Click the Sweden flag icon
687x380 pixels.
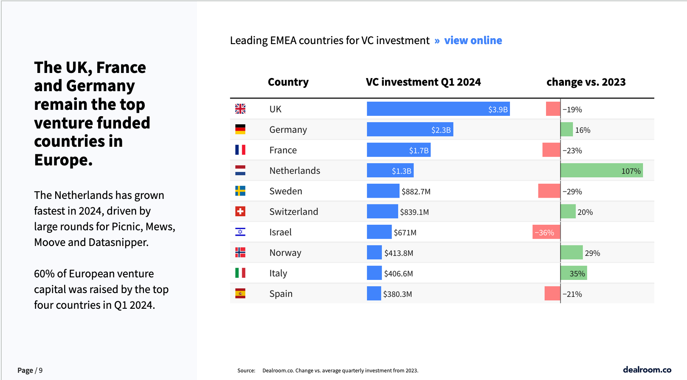(x=240, y=191)
